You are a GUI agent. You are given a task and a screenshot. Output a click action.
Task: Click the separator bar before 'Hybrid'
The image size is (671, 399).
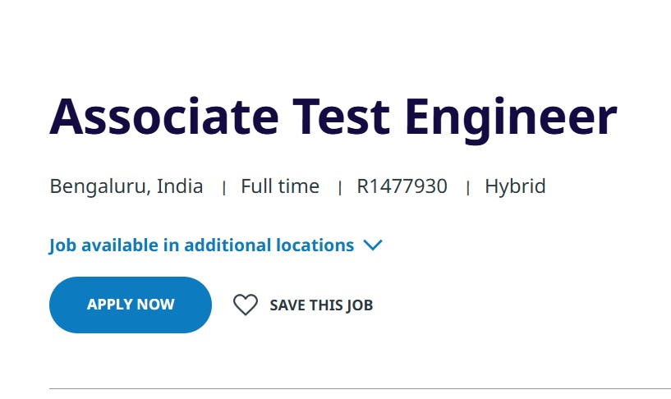click(x=467, y=188)
